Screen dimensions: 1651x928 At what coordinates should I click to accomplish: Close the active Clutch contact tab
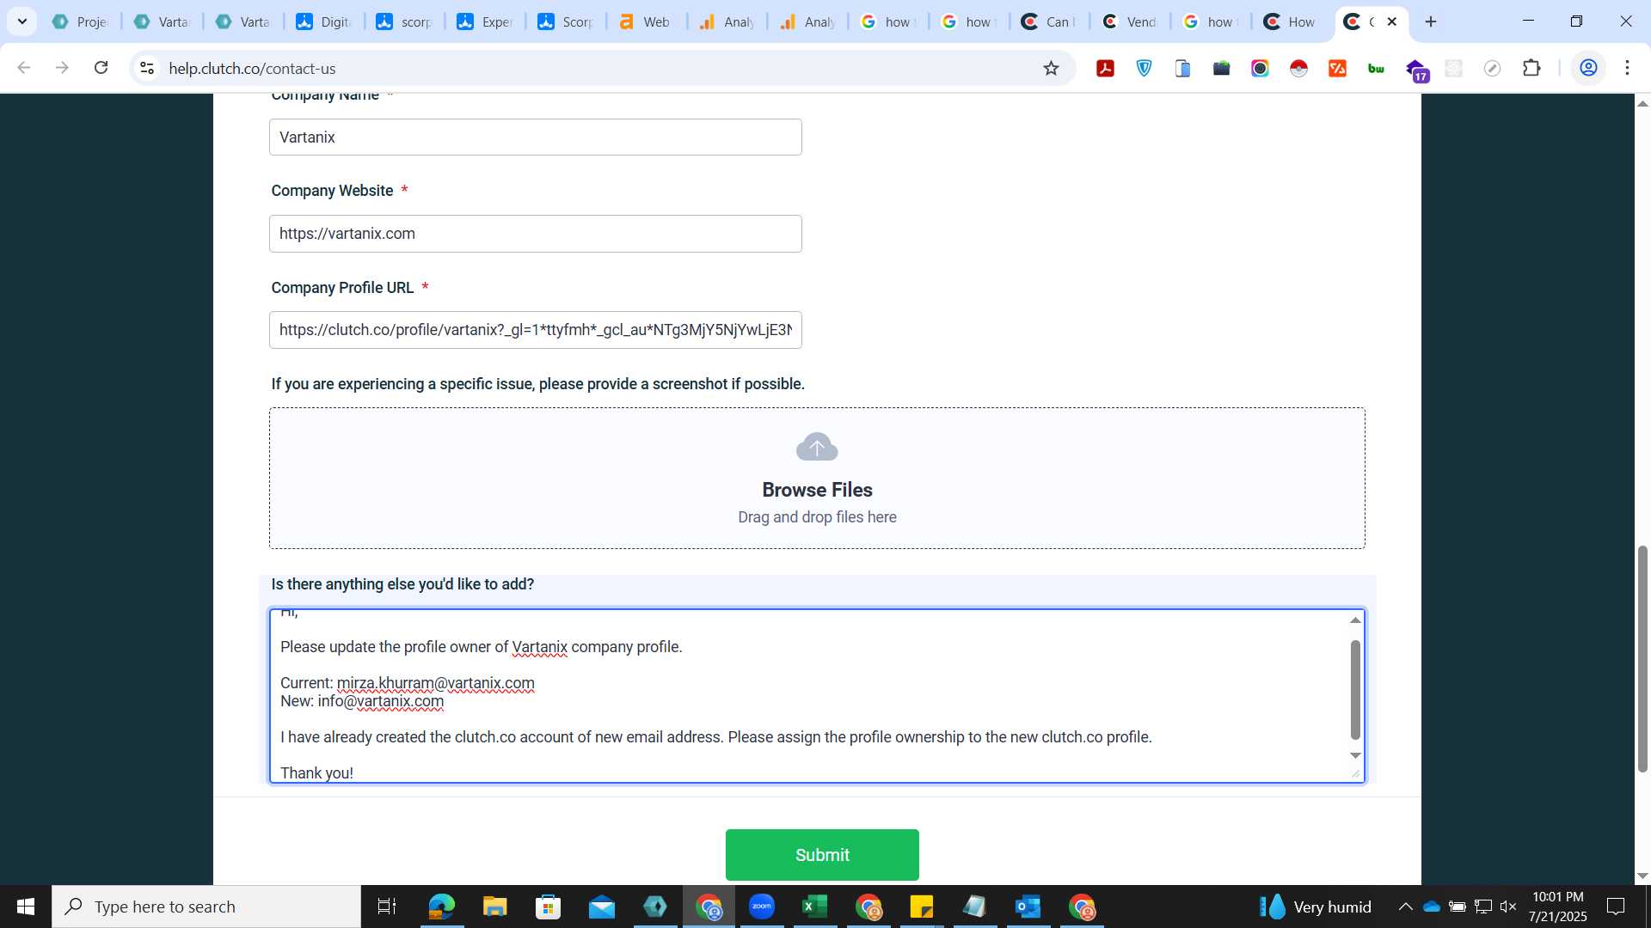coord(1392,21)
